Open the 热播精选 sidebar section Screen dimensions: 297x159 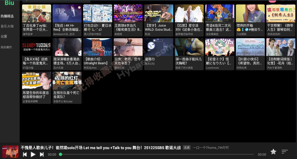tap(7, 16)
